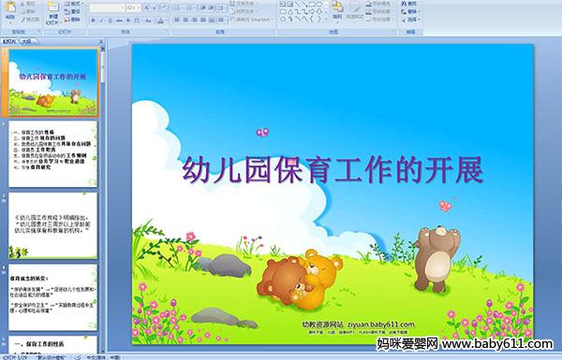
Task: Click the Italic formatting icon
Action: click(x=101, y=21)
